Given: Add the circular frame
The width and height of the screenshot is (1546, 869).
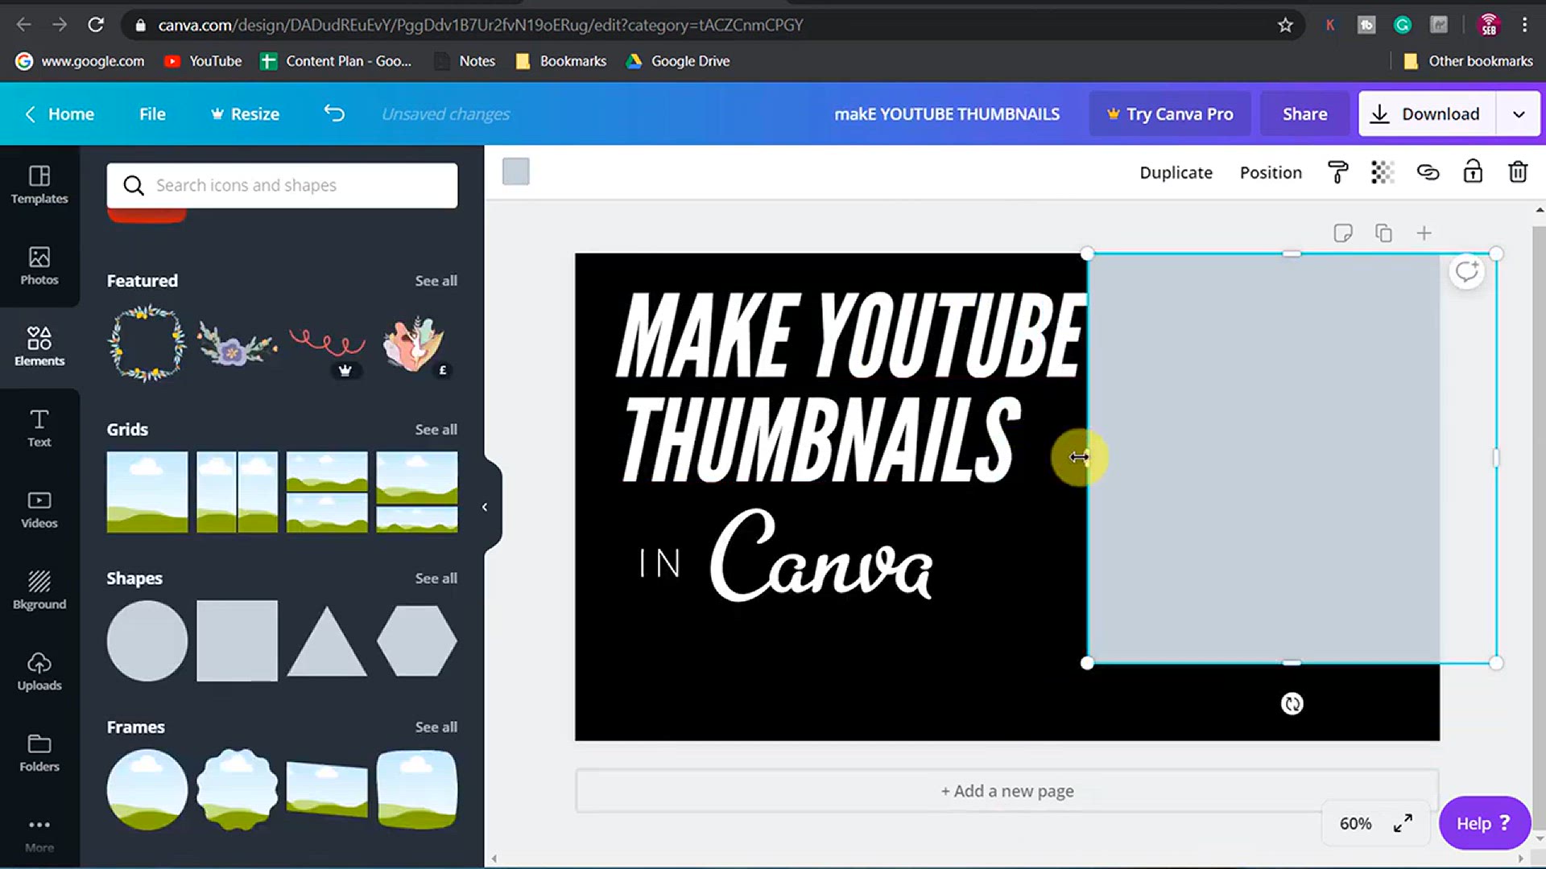Looking at the screenshot, I should 147,789.
